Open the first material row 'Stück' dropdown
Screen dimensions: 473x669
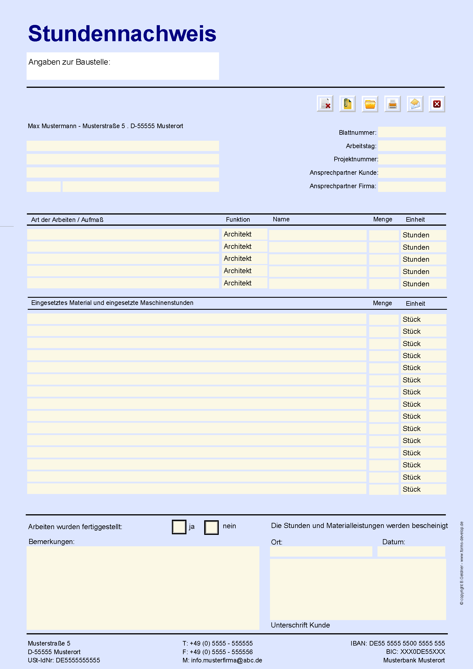423,319
